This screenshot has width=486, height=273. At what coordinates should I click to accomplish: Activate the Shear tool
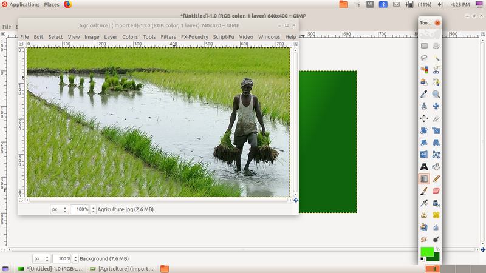pos(424,143)
